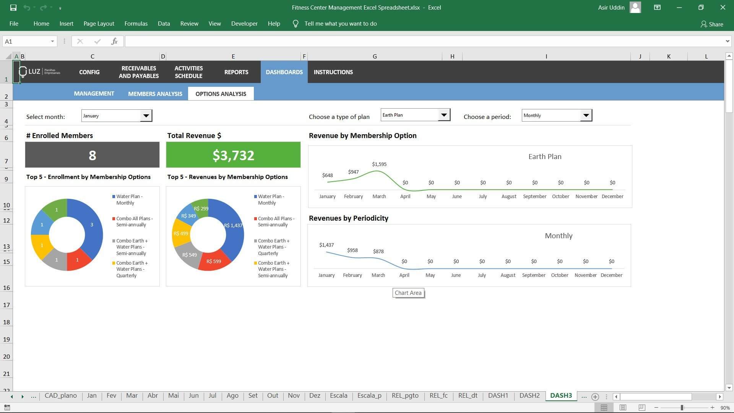
Task: Open the period dropdown showing Monthly
Action: (586, 115)
